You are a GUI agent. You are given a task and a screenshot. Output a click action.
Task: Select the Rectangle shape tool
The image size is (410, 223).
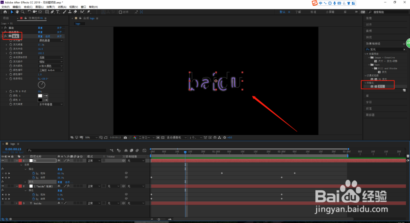(47, 12)
